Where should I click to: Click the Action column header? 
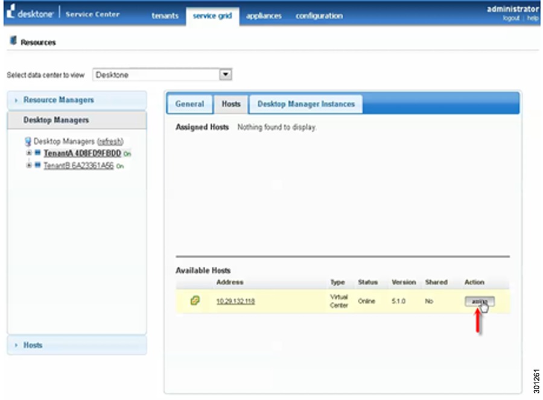point(474,282)
